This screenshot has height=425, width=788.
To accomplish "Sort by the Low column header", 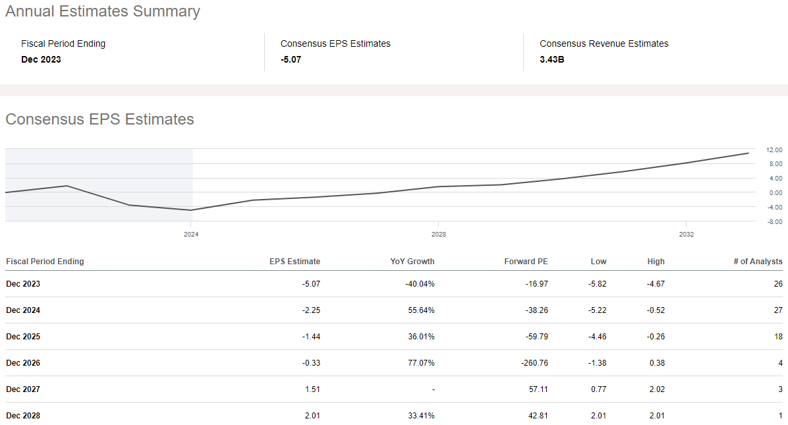I will [598, 262].
